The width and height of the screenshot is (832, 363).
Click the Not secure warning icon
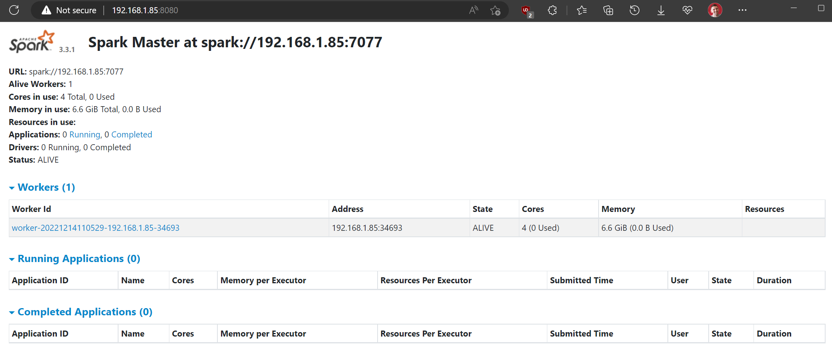(46, 10)
